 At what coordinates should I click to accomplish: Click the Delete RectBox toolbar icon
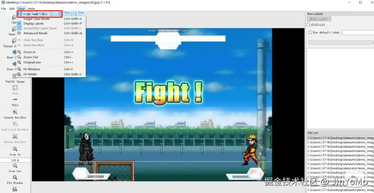pyautogui.click(x=15, y=137)
